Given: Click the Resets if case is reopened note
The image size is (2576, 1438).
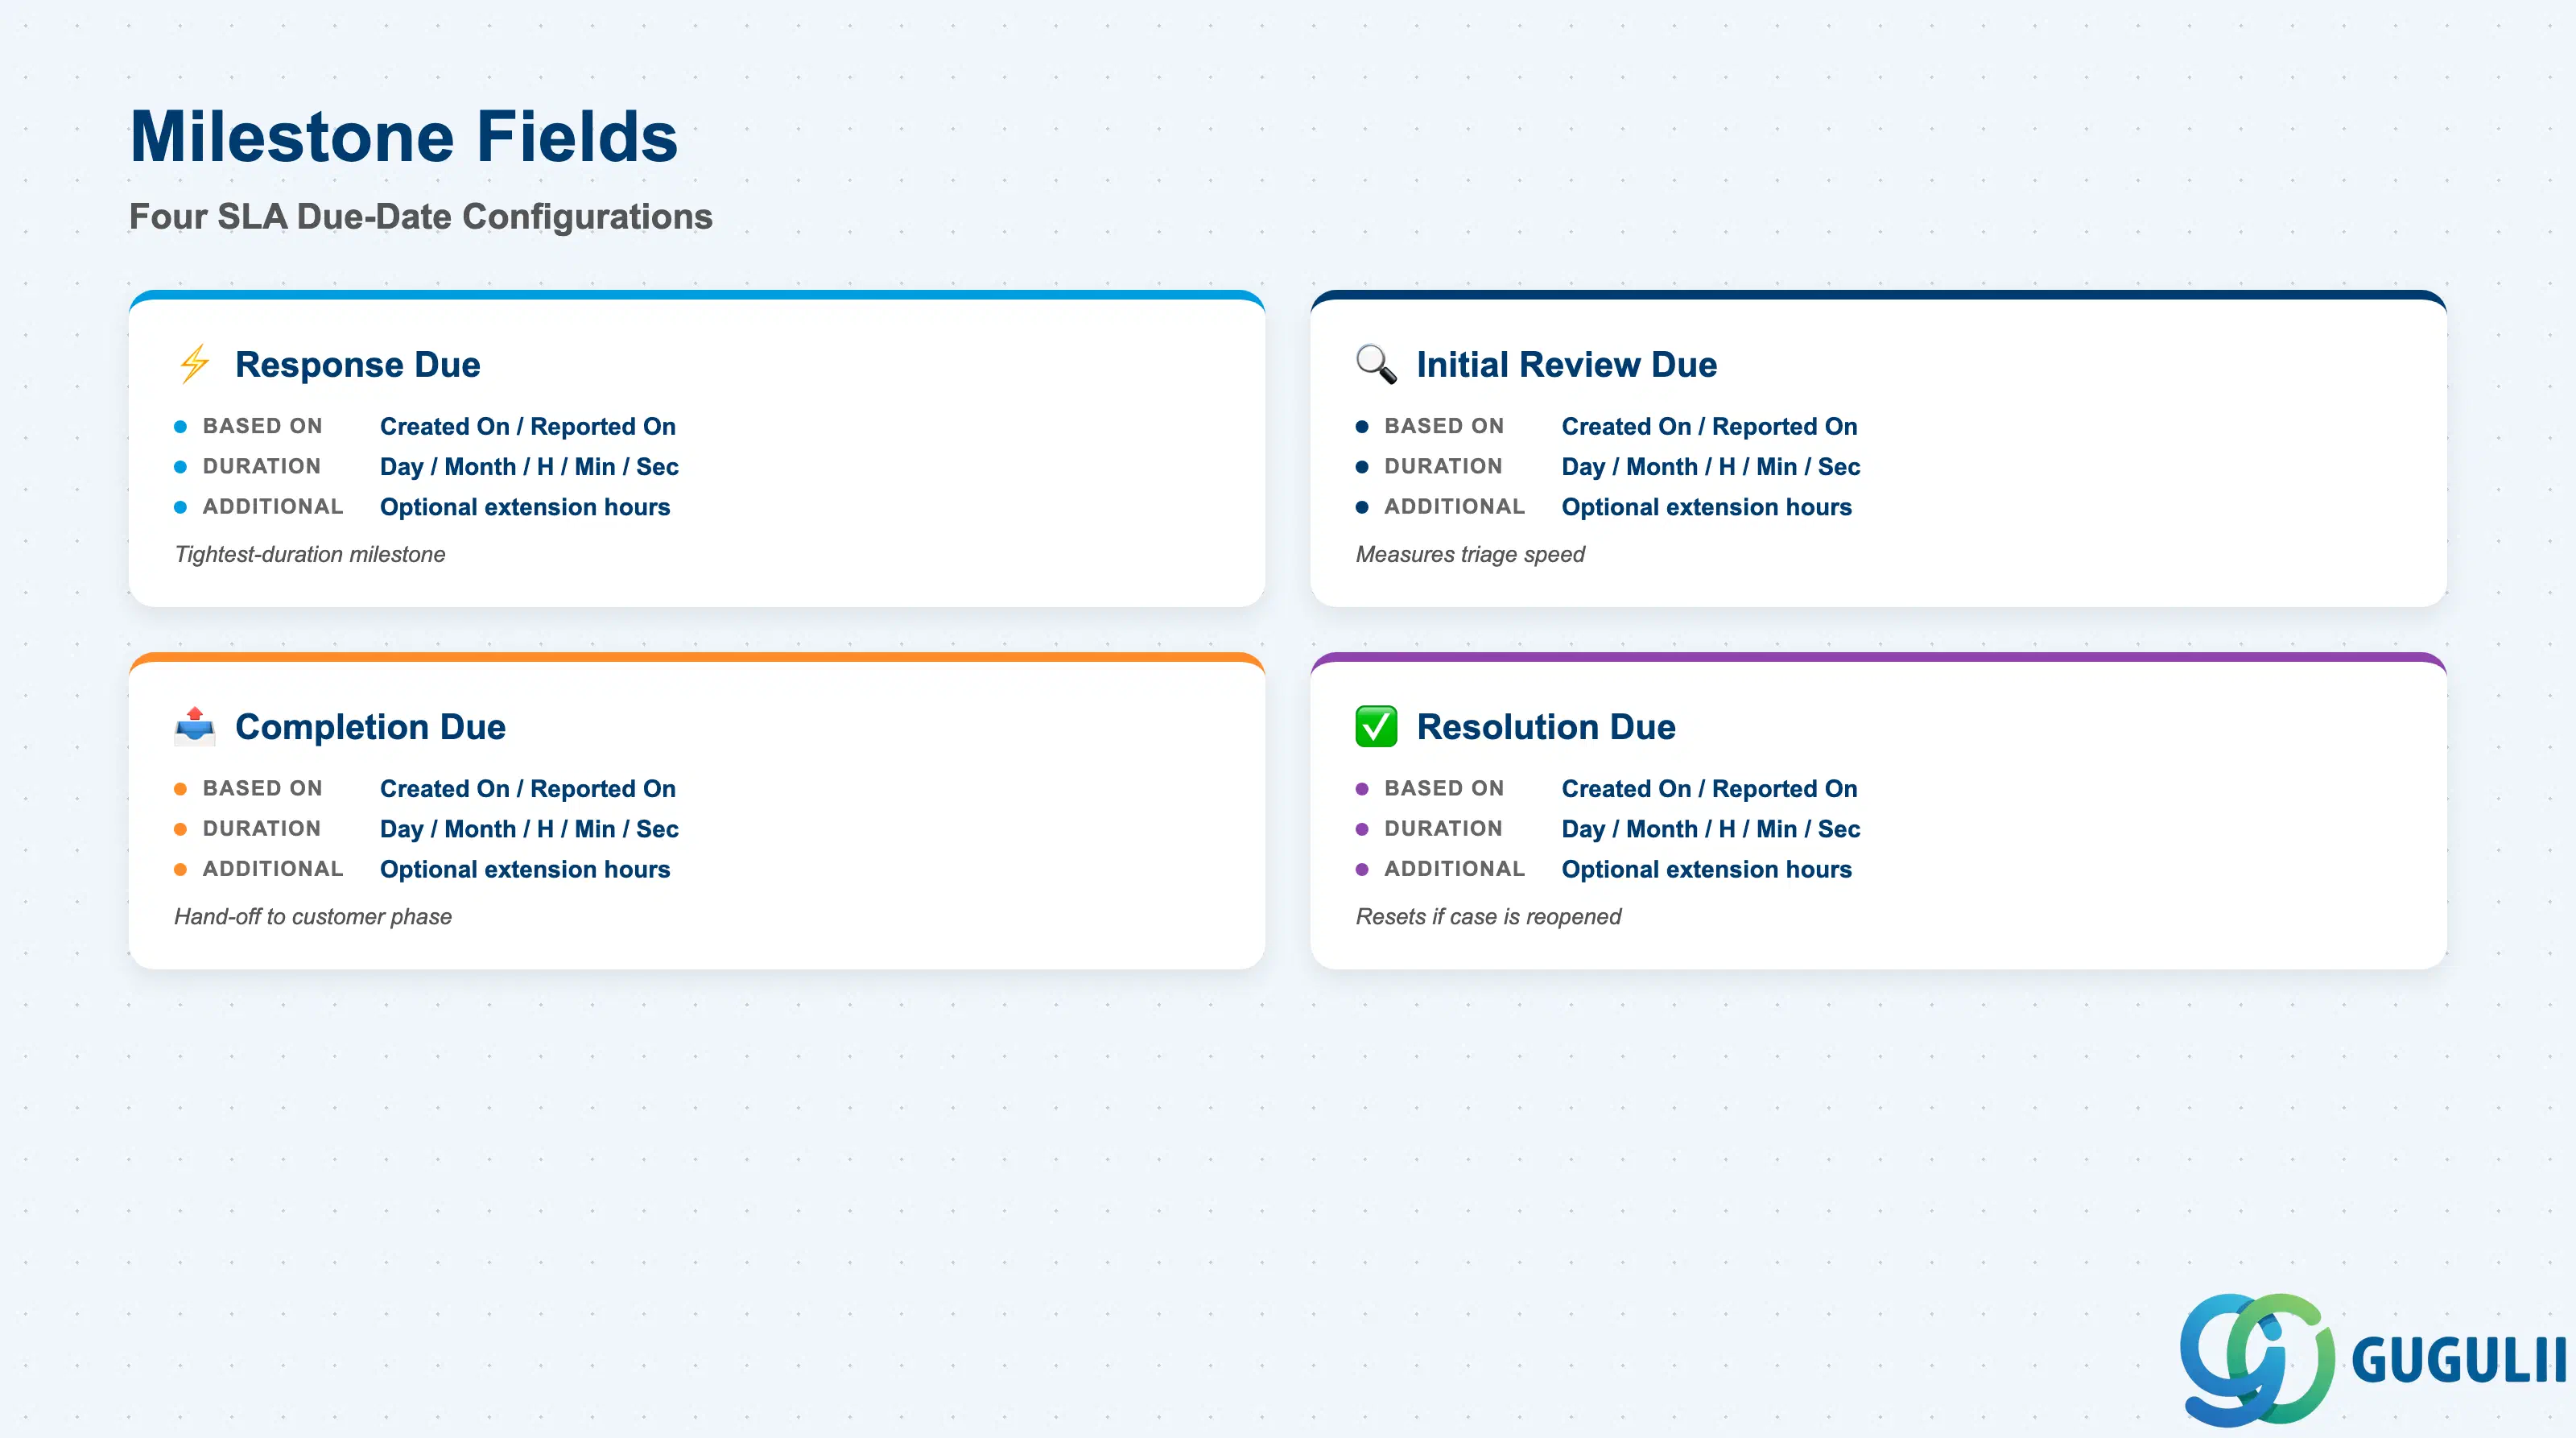Looking at the screenshot, I should [x=1488, y=916].
